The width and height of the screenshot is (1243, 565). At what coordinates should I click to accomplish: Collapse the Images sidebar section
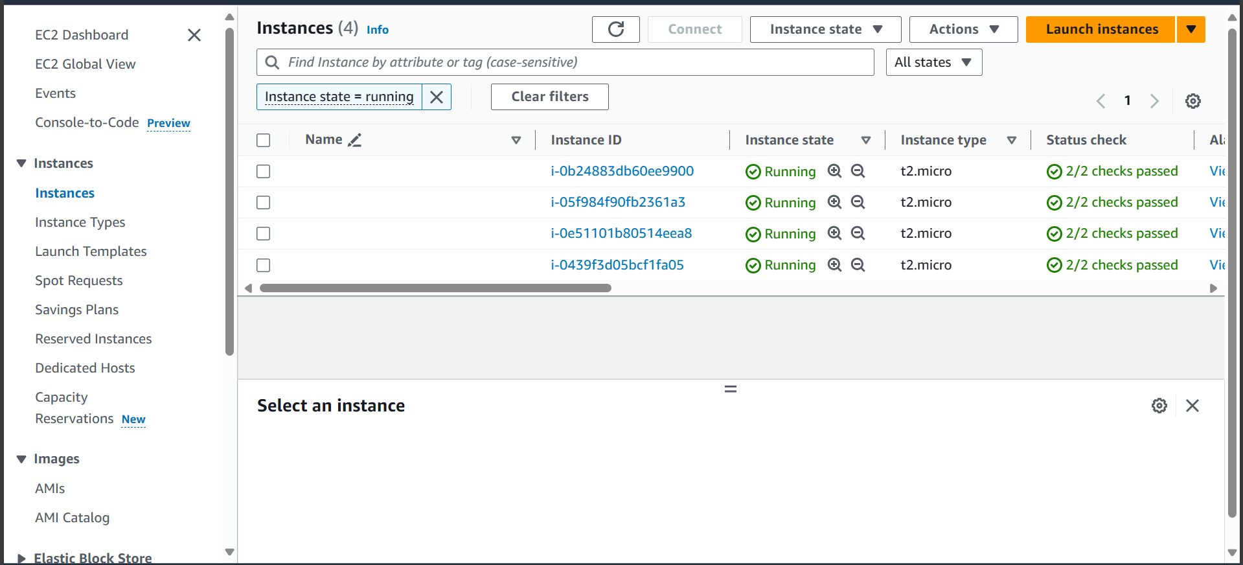pos(21,459)
